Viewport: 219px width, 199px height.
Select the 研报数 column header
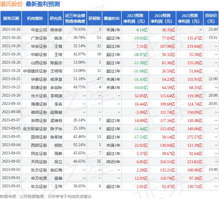[94, 18]
